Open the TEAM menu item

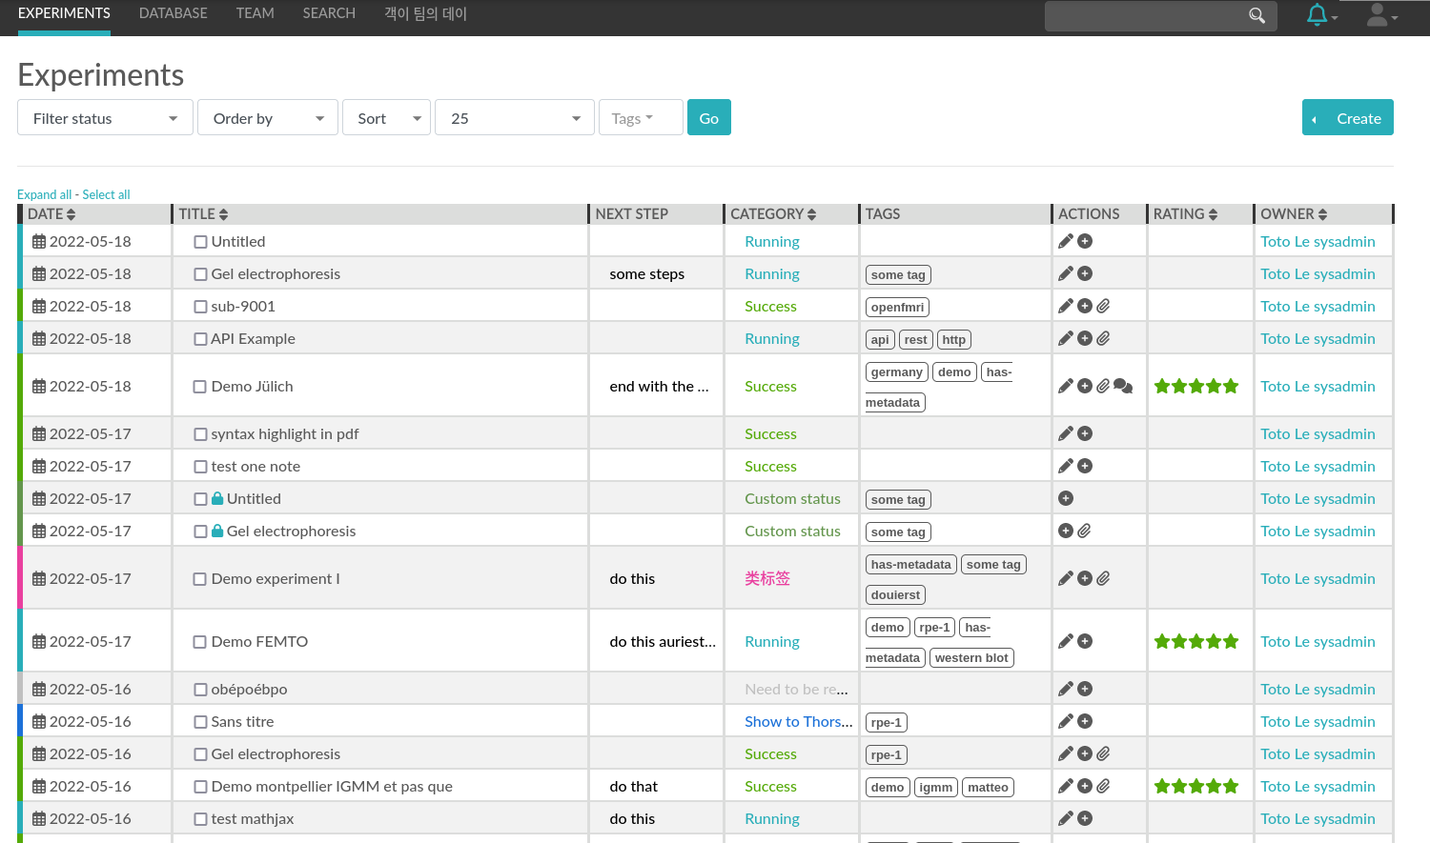click(x=255, y=13)
